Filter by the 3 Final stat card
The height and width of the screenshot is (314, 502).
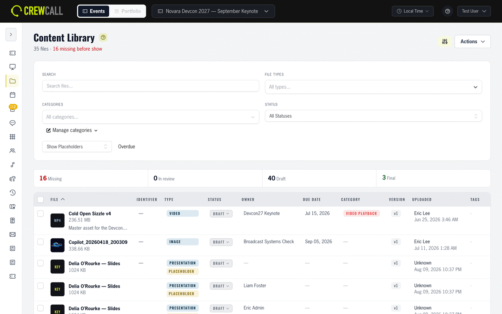434,178
